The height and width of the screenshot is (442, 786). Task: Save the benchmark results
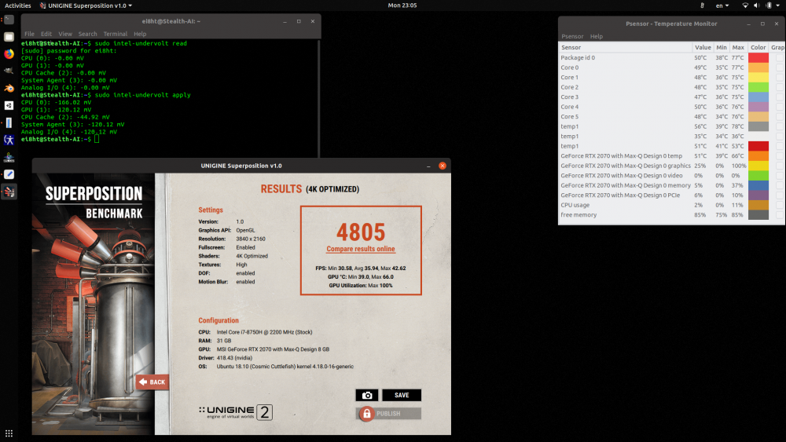[402, 395]
